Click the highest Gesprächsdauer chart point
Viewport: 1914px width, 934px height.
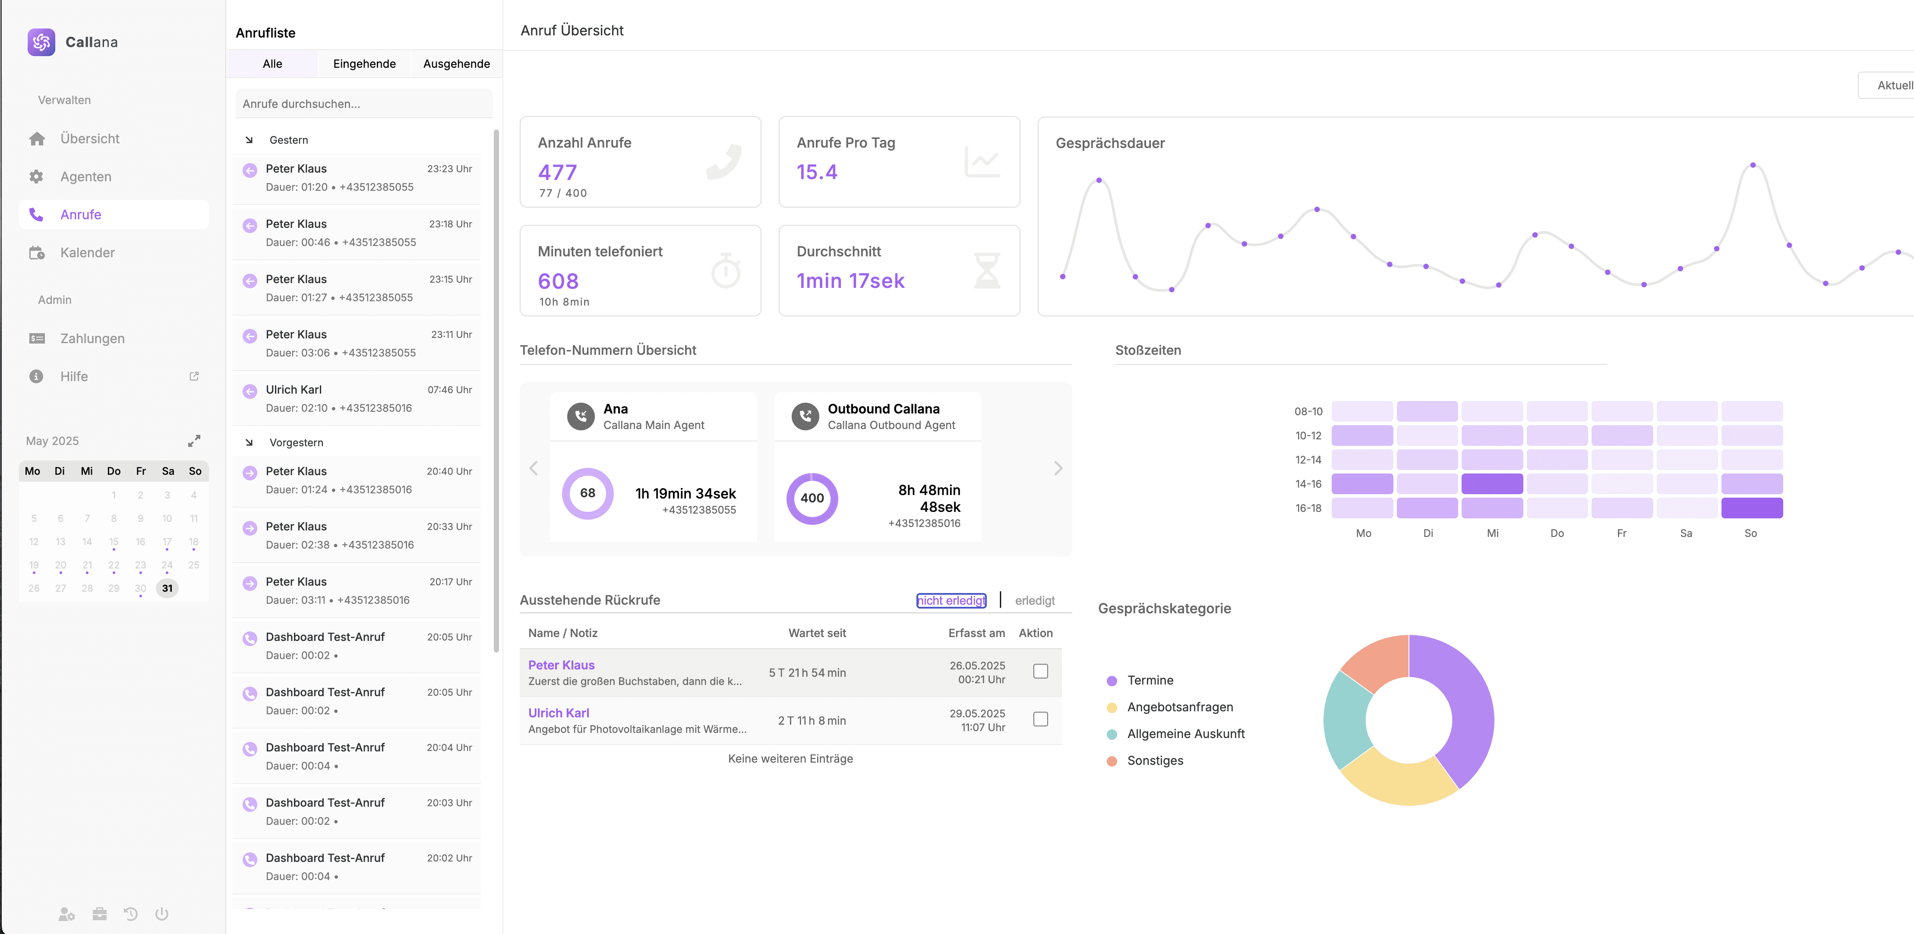(x=1752, y=165)
